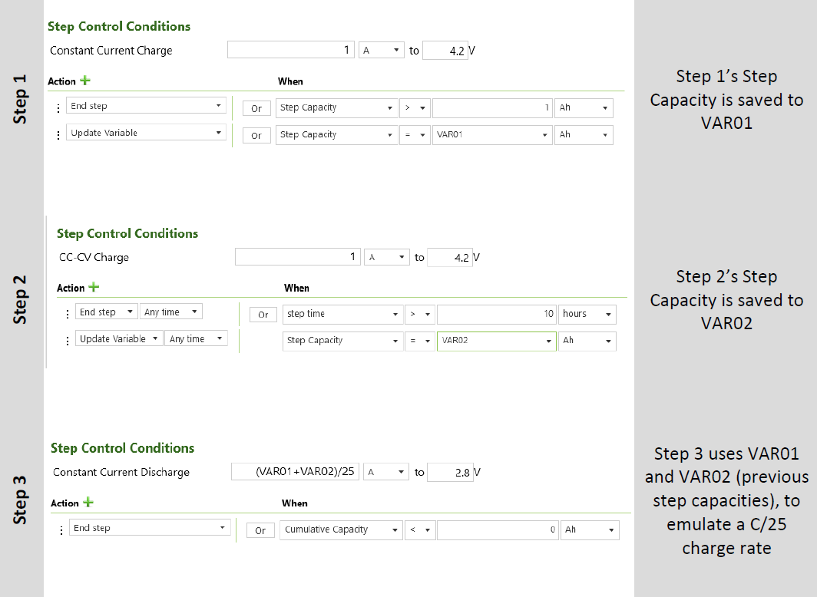
Task: Grab the drag handle of Step 1 End step row
Action: coord(58,107)
